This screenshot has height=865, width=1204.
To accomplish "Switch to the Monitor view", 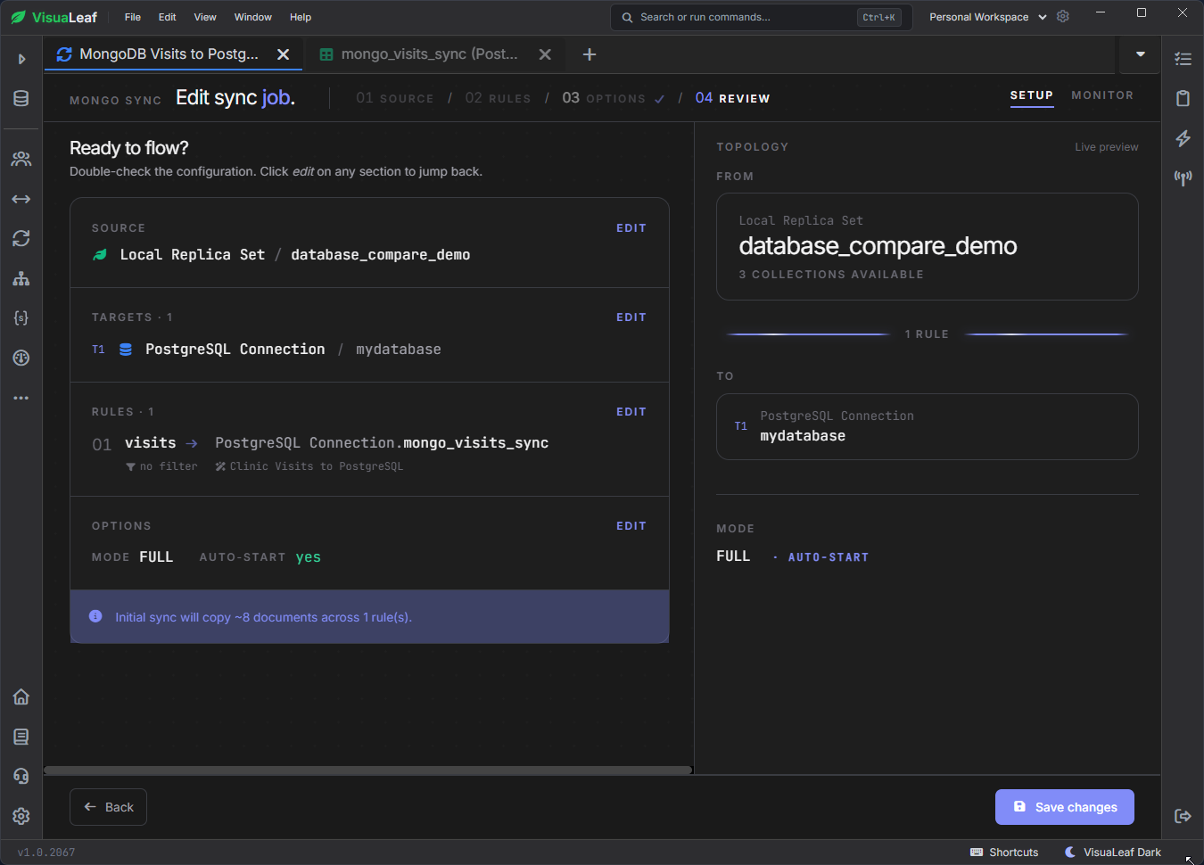I will tap(1102, 95).
